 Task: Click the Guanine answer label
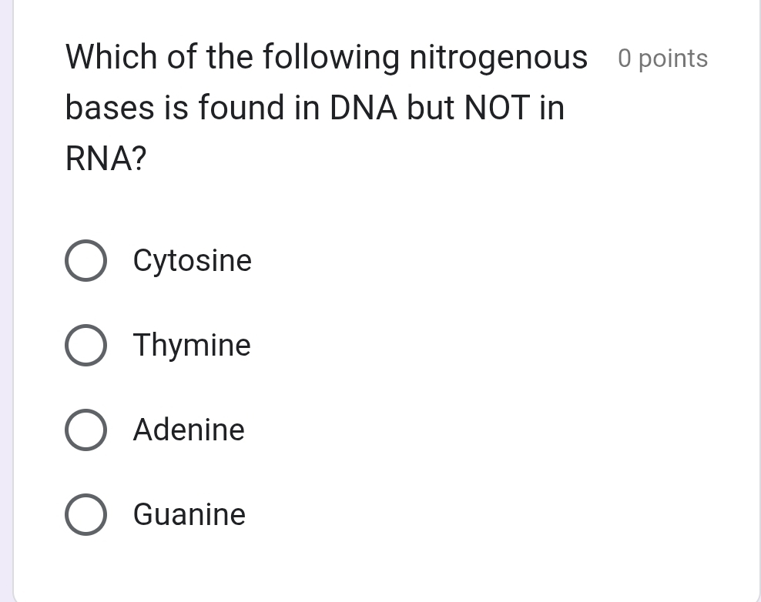coord(189,514)
